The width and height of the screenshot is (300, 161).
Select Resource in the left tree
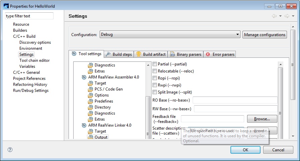[x=21, y=24]
